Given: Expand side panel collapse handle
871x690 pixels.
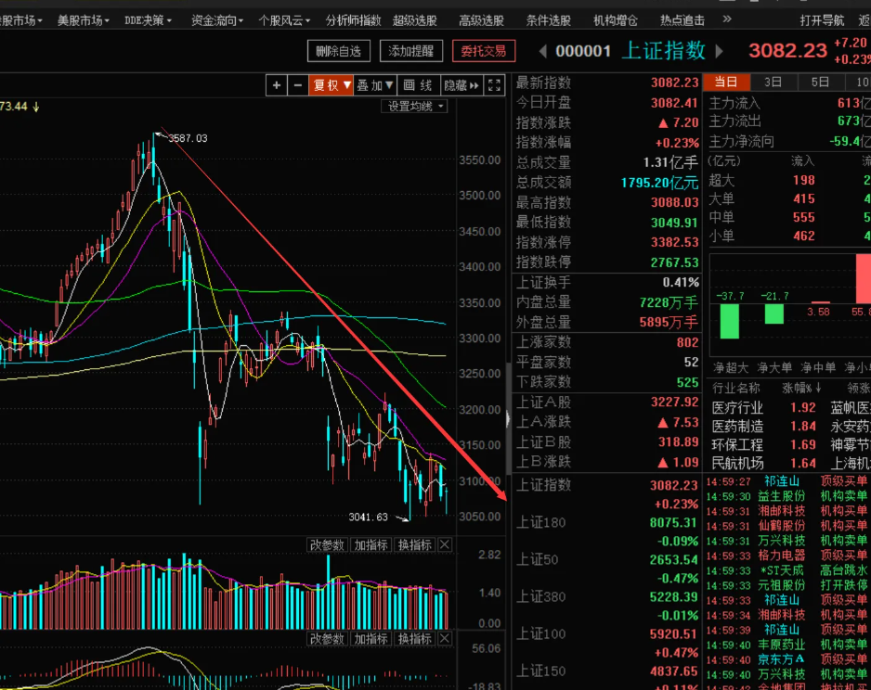Looking at the screenshot, I should (x=508, y=419).
